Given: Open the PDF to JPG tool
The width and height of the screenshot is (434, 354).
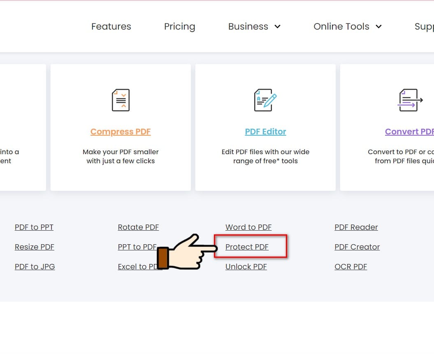Looking at the screenshot, I should [35, 267].
